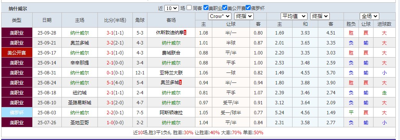Click the 纳什威尔 team title above the table
400x140 pixels.
click(18, 9)
